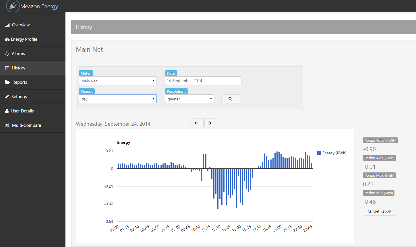Open the Reports menu item
The image size is (416, 247).
tap(33, 82)
